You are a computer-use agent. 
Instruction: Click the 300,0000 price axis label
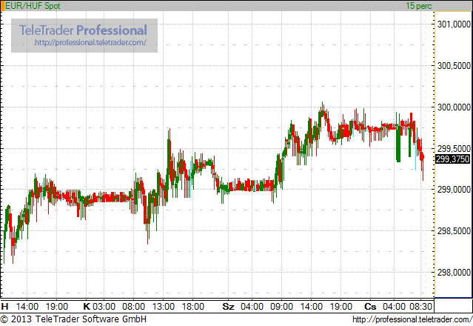click(x=454, y=107)
